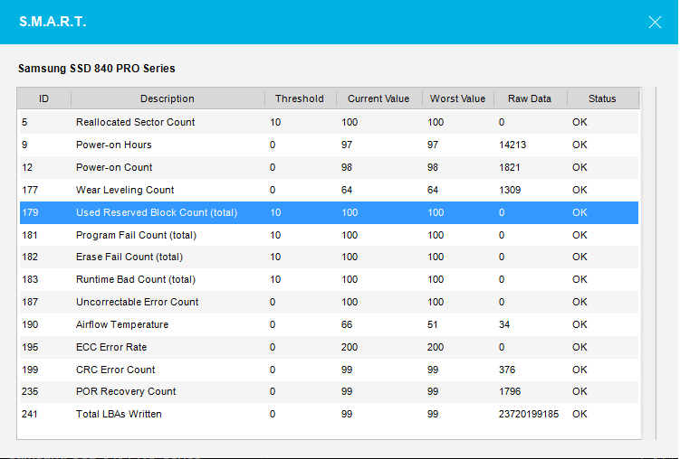The image size is (680, 459).
Task: Close the S.M.A.R.T. dialog
Action: pyautogui.click(x=655, y=22)
